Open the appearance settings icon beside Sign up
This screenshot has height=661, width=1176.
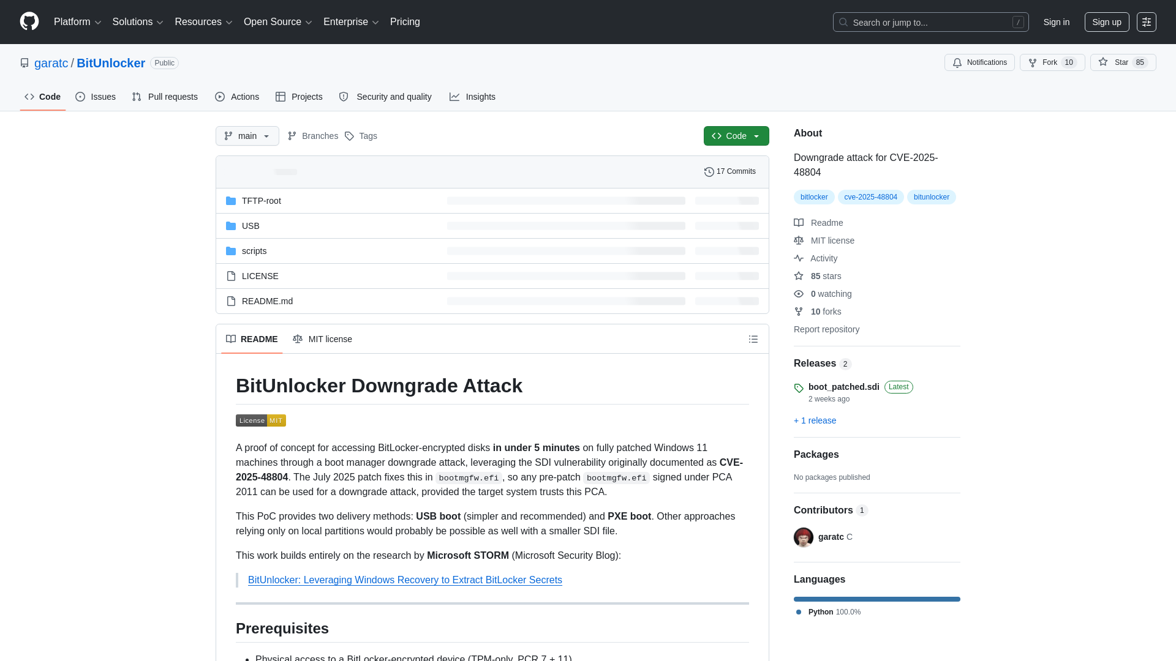[1147, 22]
